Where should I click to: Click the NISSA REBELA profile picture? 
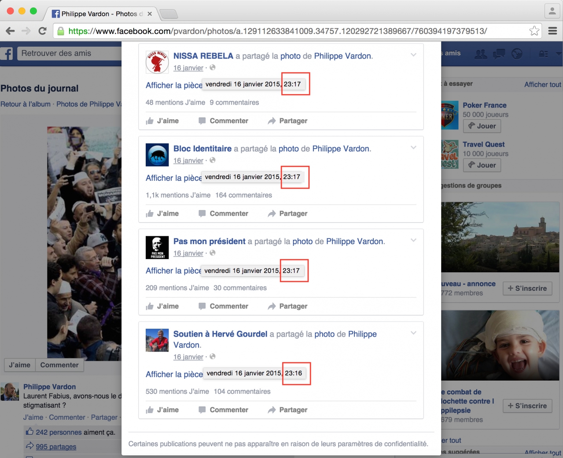point(157,62)
